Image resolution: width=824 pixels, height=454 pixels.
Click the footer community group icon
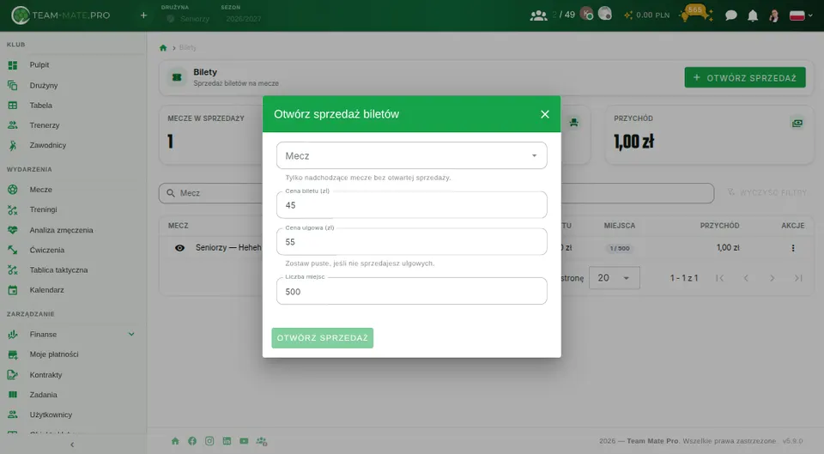pyautogui.click(x=262, y=441)
